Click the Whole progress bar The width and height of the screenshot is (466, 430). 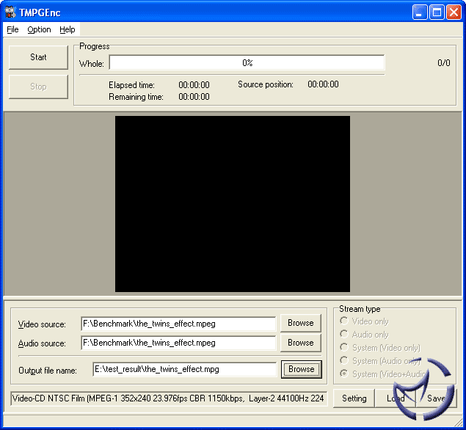coord(247,63)
